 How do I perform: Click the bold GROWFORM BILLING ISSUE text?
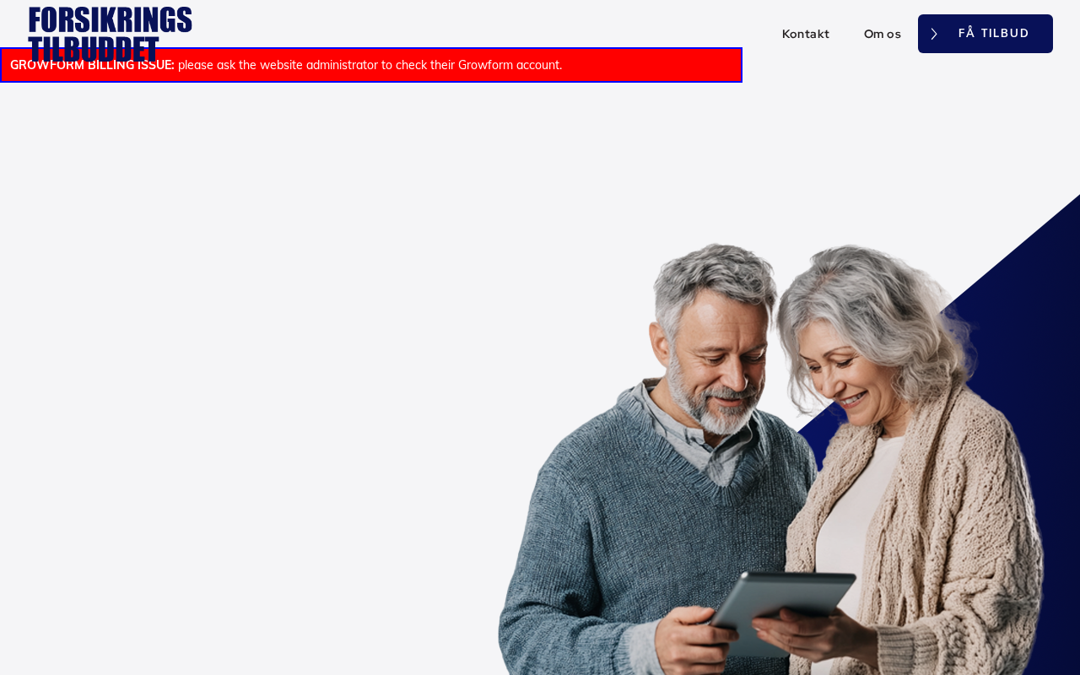[x=92, y=65]
